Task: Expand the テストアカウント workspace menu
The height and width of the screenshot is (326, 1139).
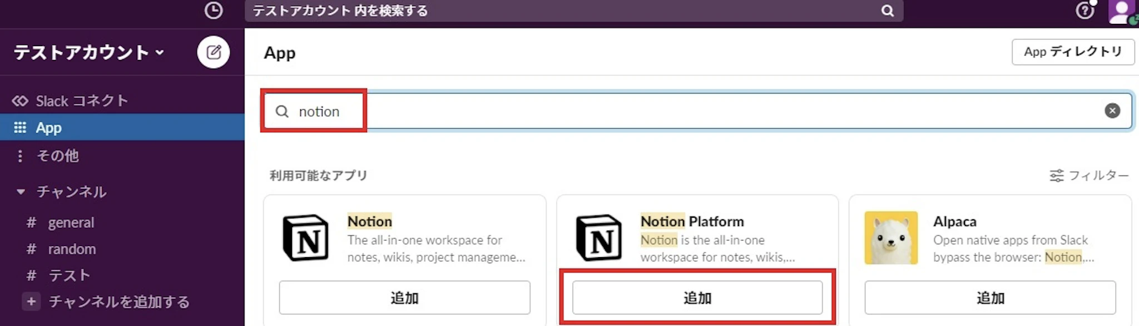Action: [x=89, y=52]
